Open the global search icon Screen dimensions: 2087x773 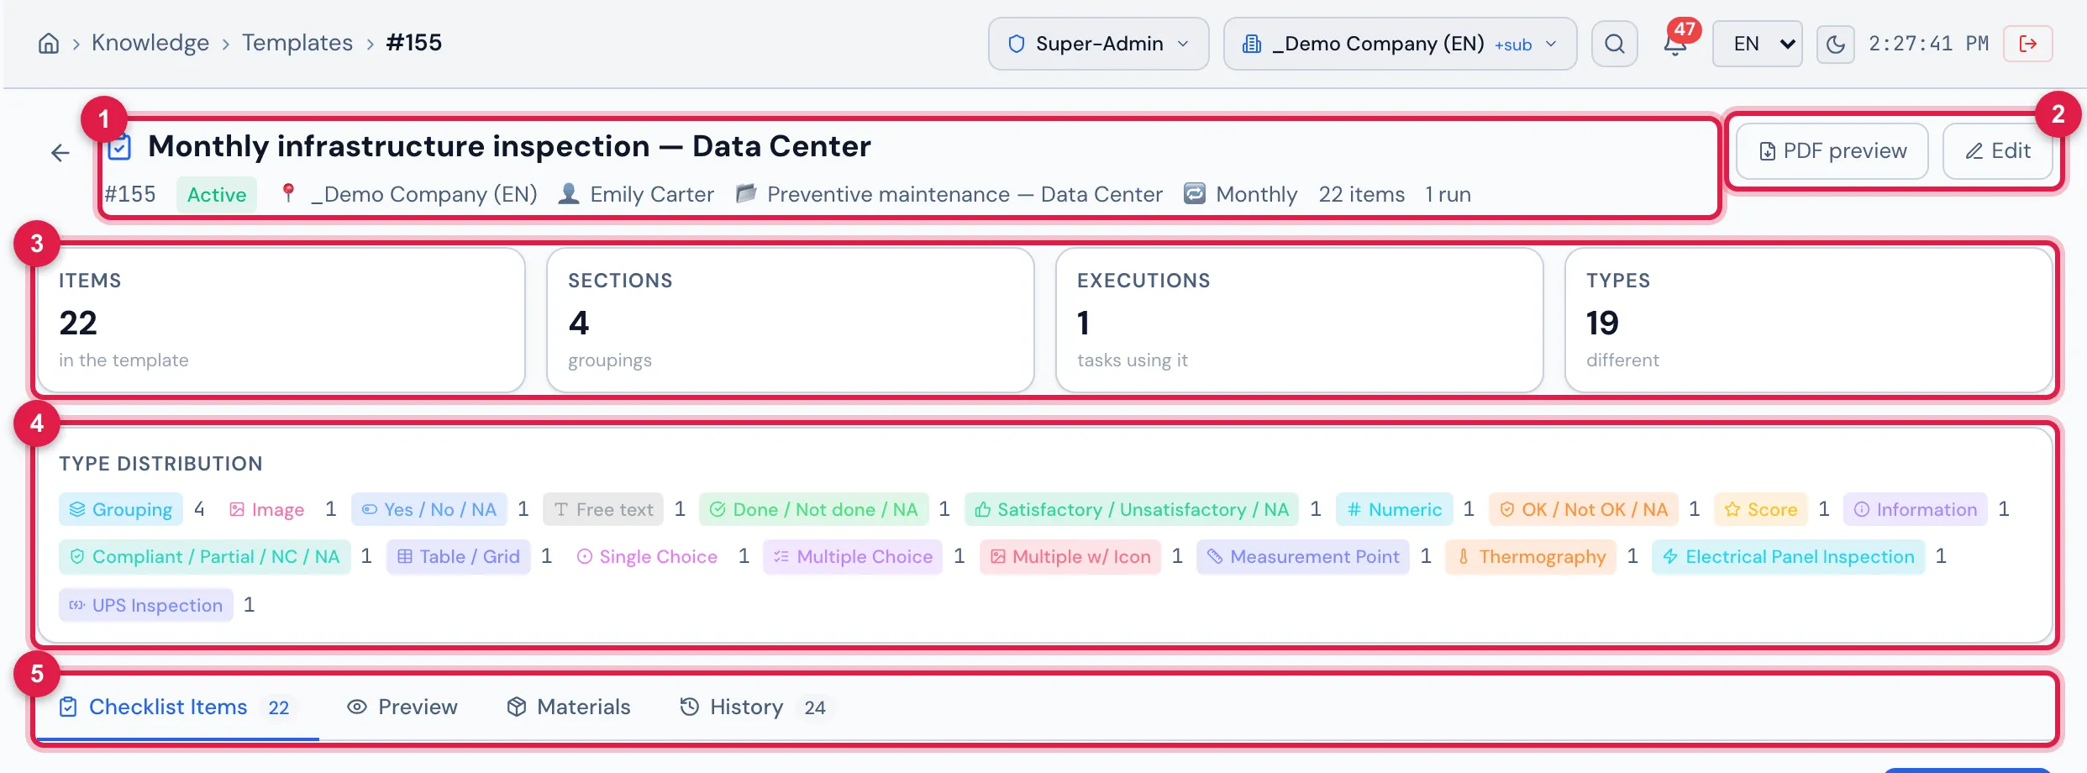(1614, 44)
